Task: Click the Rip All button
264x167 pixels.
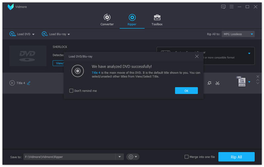Action: (236, 157)
